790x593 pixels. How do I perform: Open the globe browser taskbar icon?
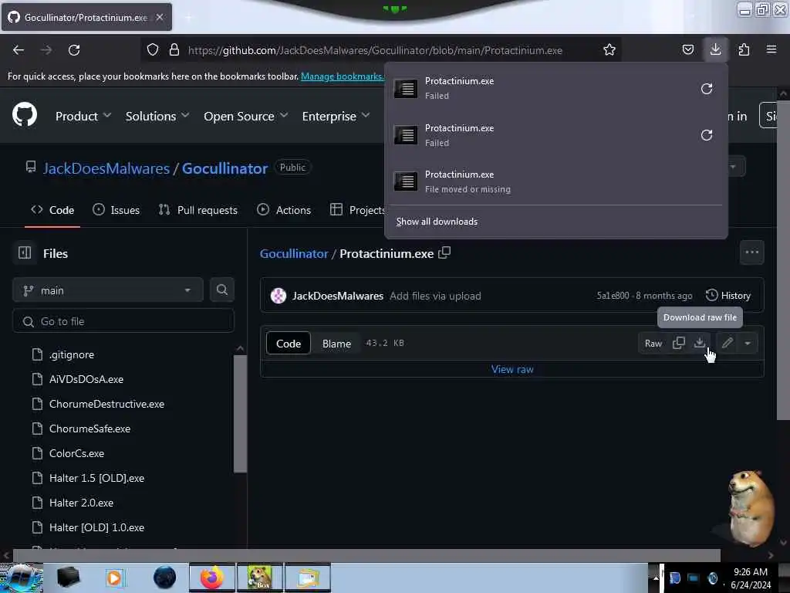165,578
